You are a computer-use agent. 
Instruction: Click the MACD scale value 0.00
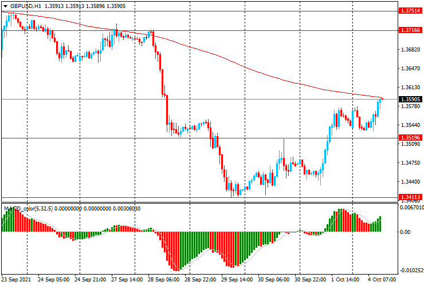pyautogui.click(x=405, y=232)
